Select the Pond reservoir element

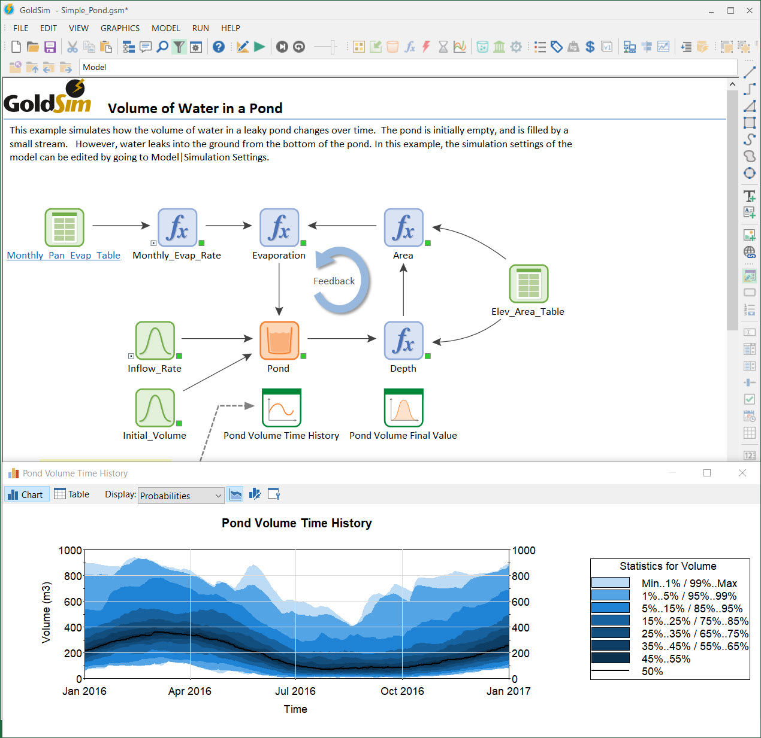[x=279, y=341]
